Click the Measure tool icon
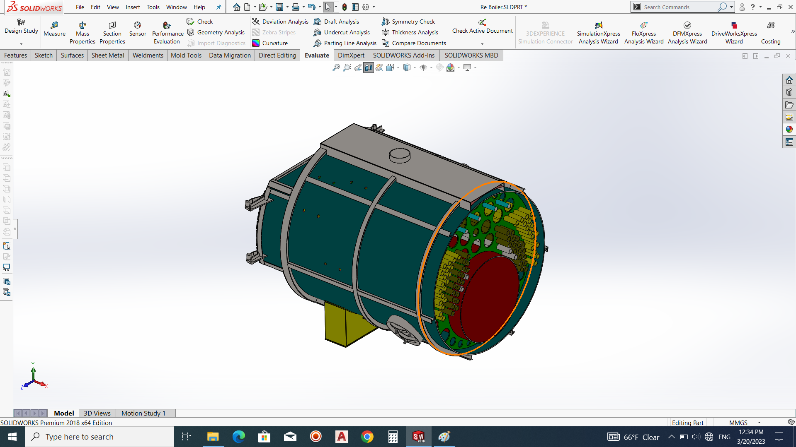The width and height of the screenshot is (796, 447). tap(54, 26)
